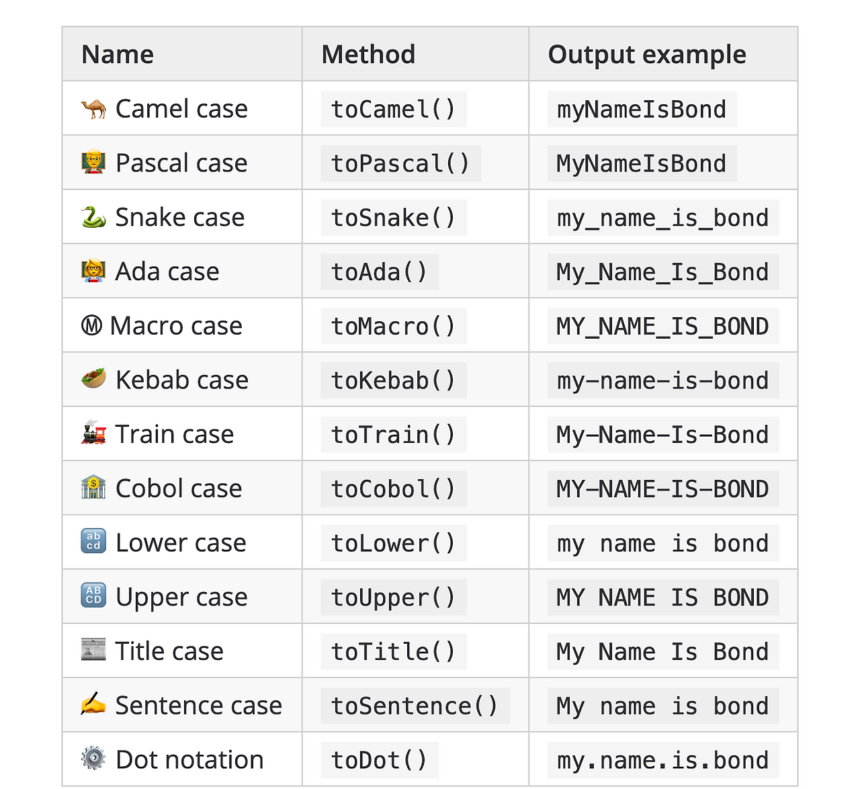Click the toCamel() method code

(393, 109)
